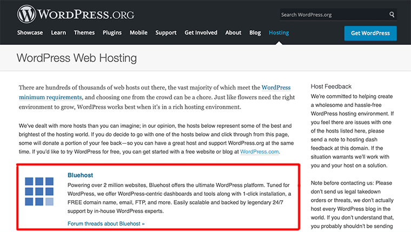Click the WordPress Web Hosting page title
The height and width of the screenshot is (232, 411).
click(x=77, y=58)
